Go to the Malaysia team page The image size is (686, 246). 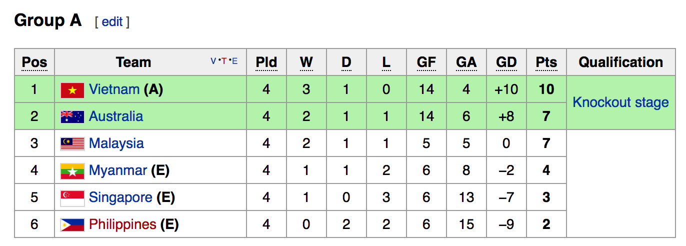point(116,143)
